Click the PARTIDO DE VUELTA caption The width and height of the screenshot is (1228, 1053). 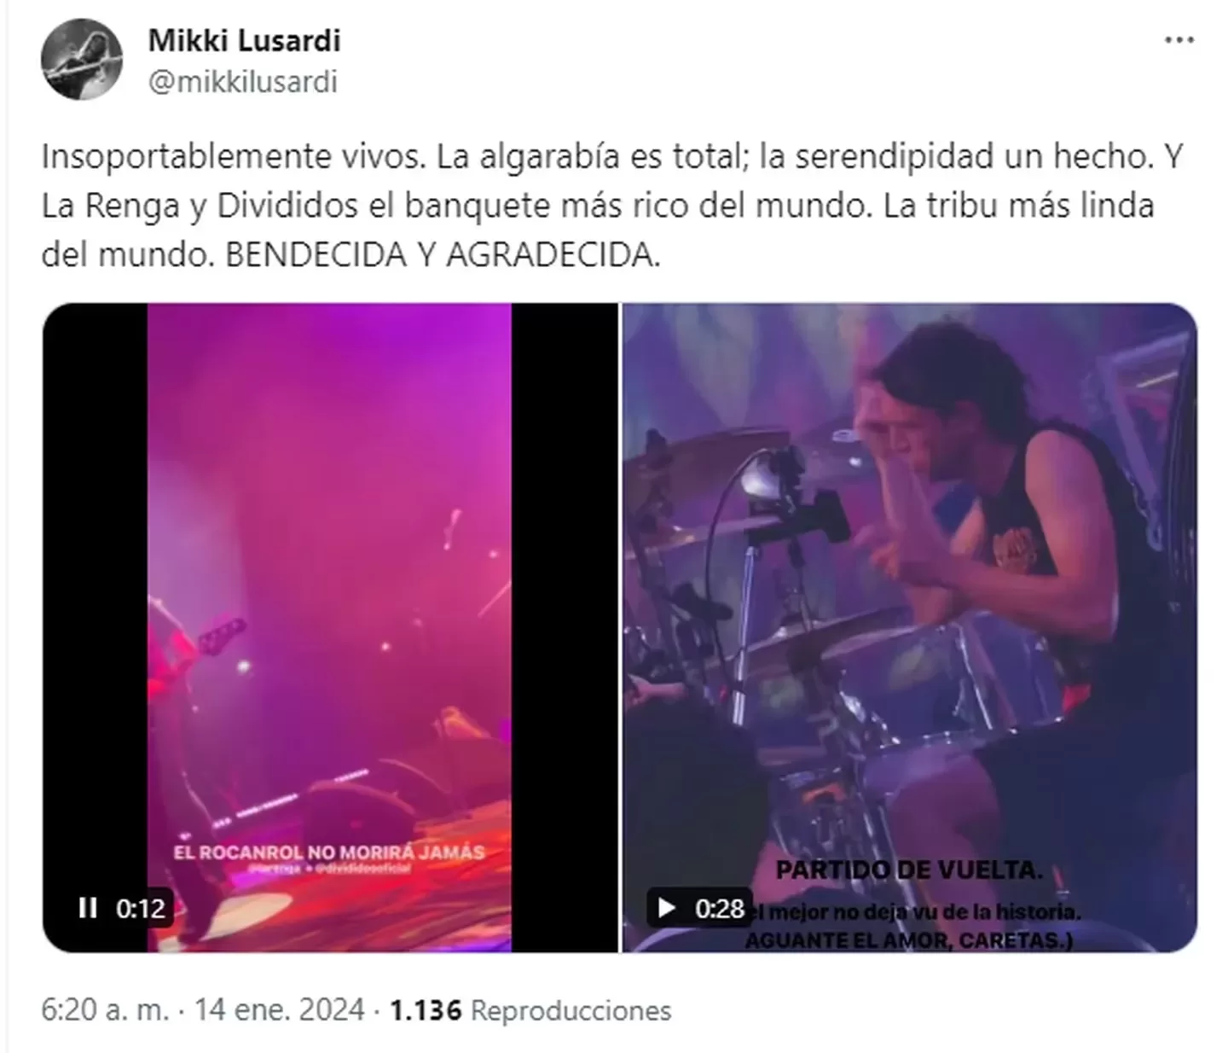click(x=909, y=870)
